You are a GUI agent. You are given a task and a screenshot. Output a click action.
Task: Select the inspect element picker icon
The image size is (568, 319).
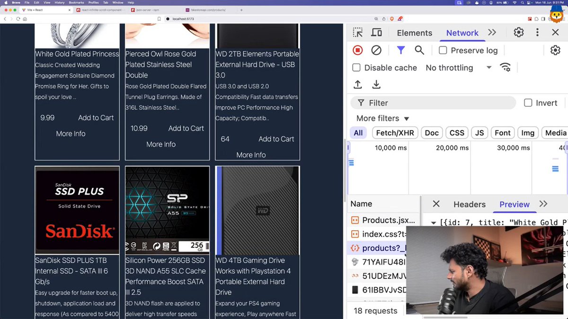click(x=358, y=33)
